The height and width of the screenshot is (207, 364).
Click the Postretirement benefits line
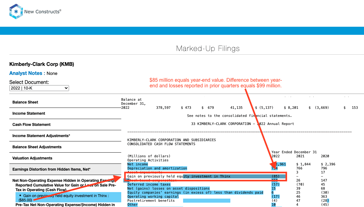pos(151,201)
